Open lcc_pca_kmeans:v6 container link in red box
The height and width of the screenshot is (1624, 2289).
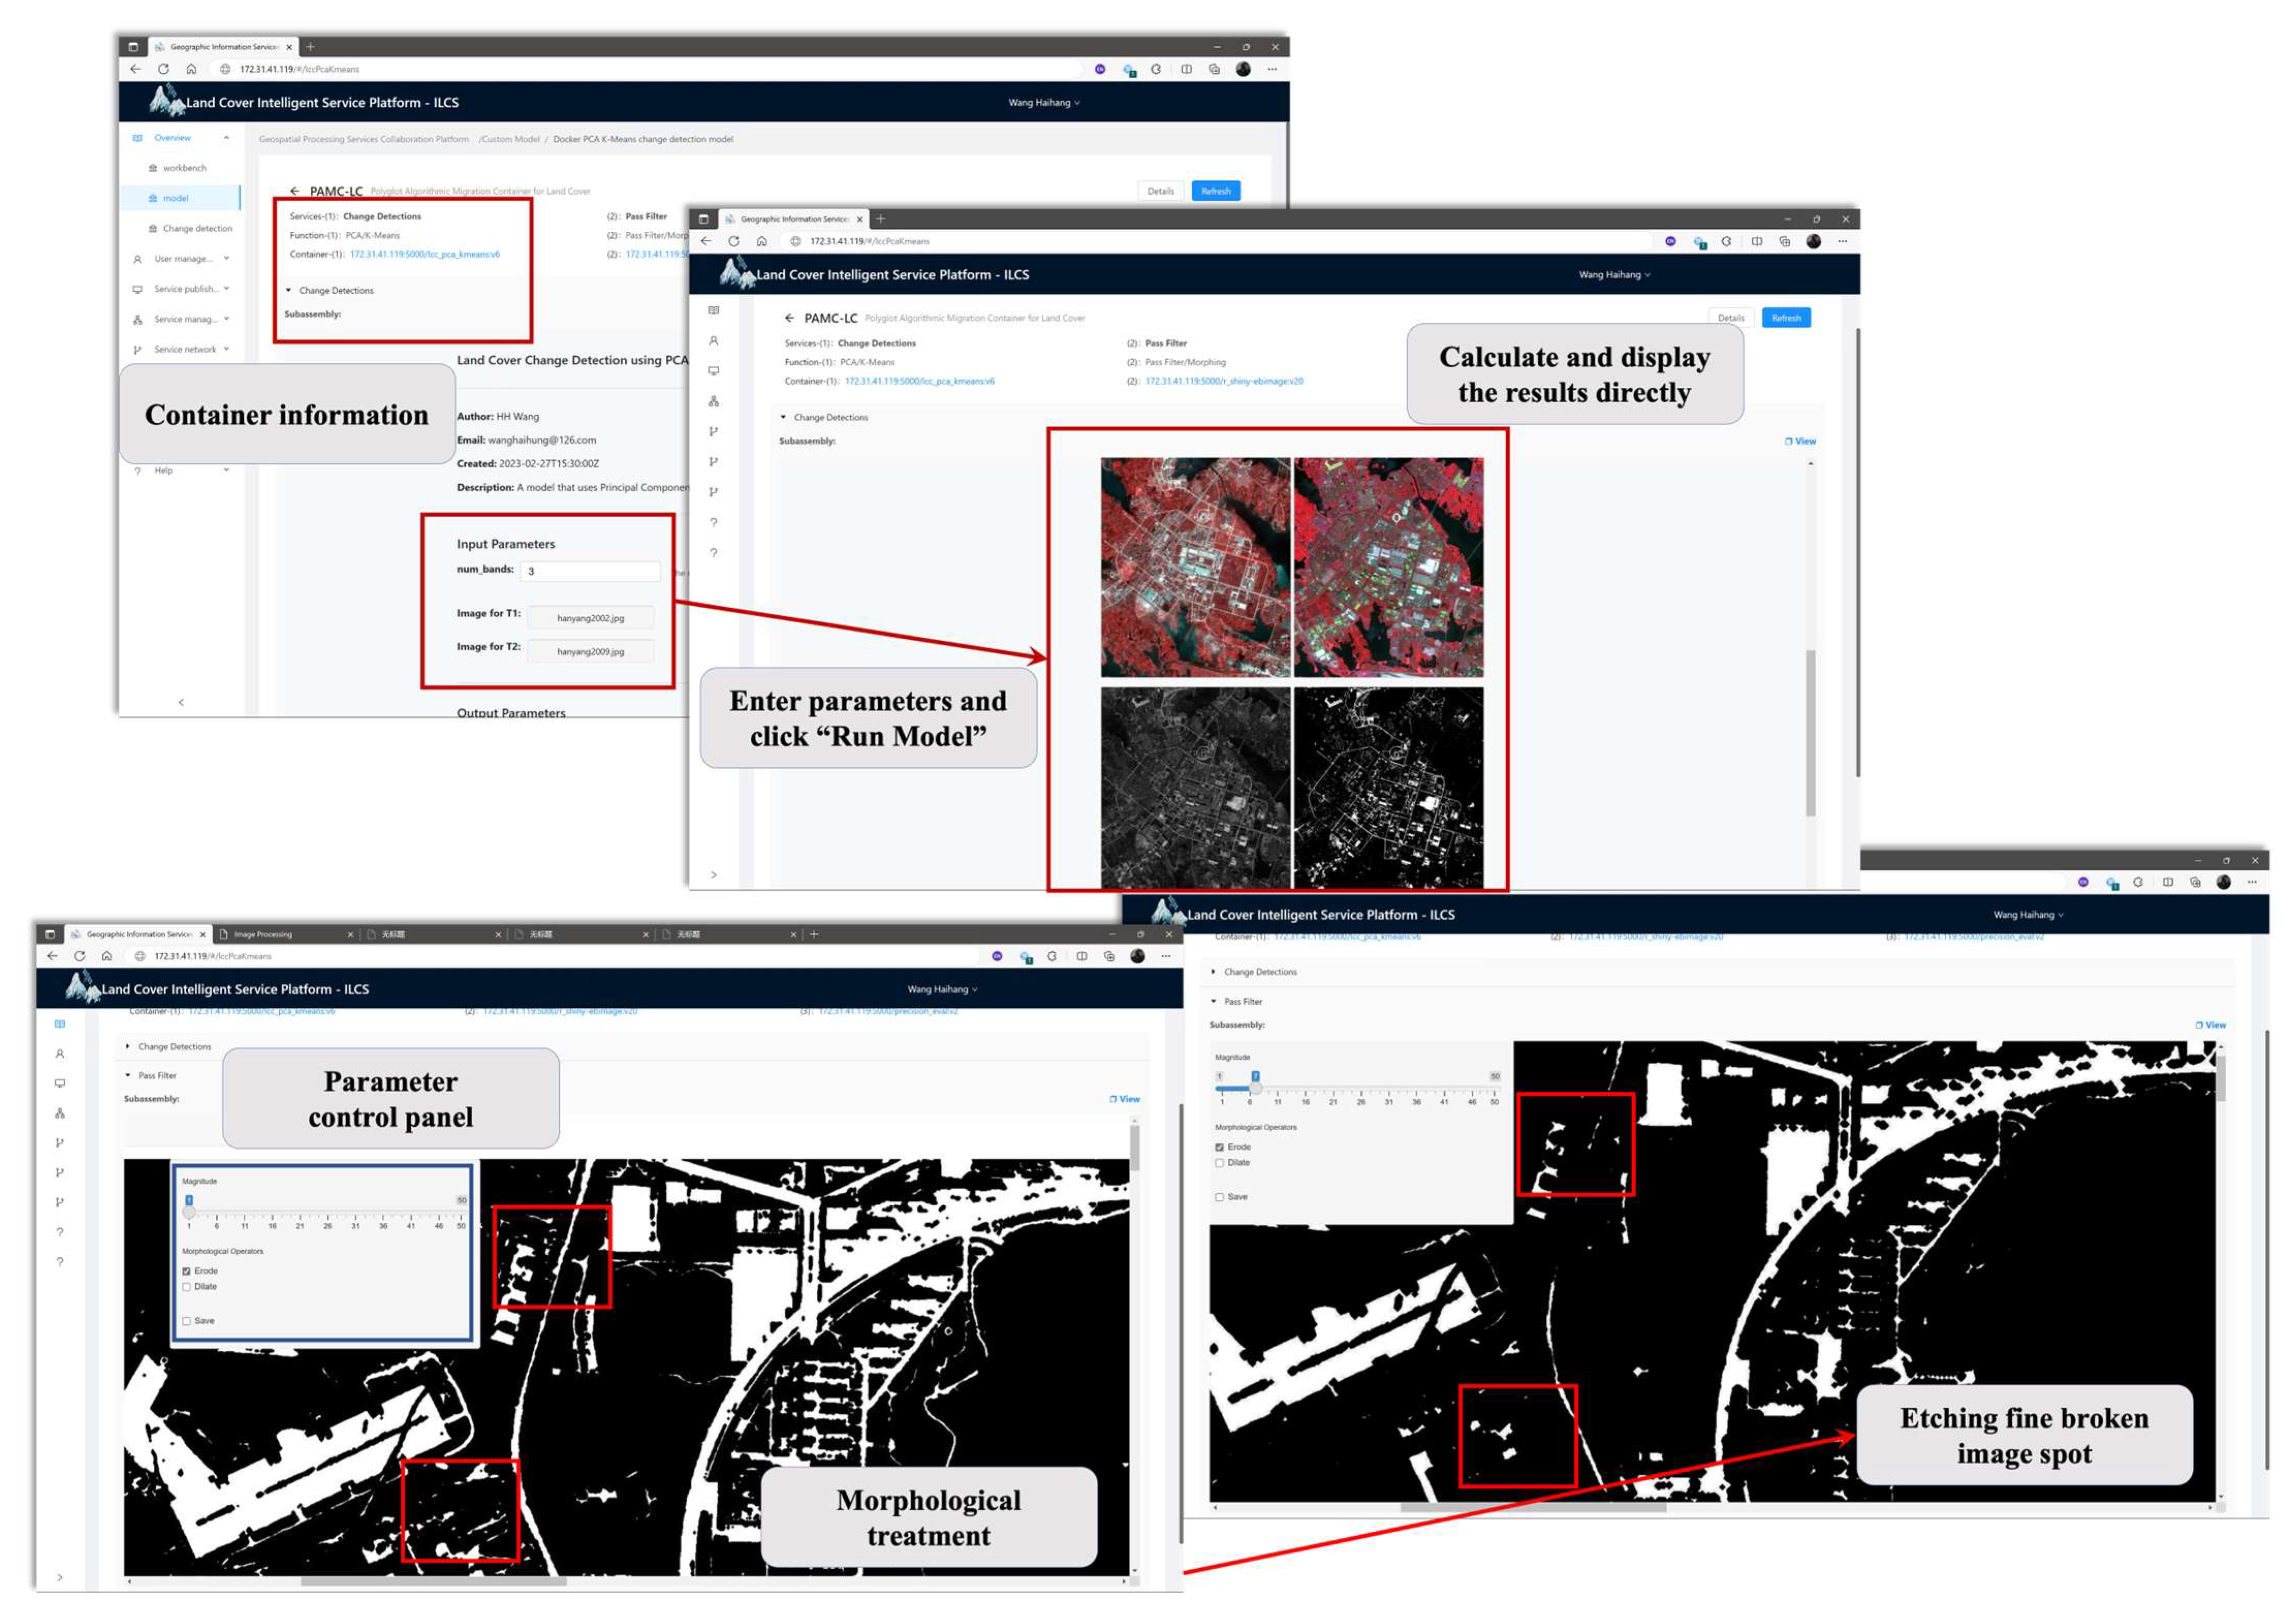(x=424, y=255)
